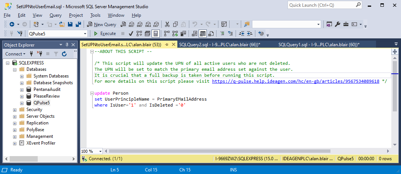Screen dimensions: 401x174
Task: Toggle Results to Text mode
Action: (195, 34)
